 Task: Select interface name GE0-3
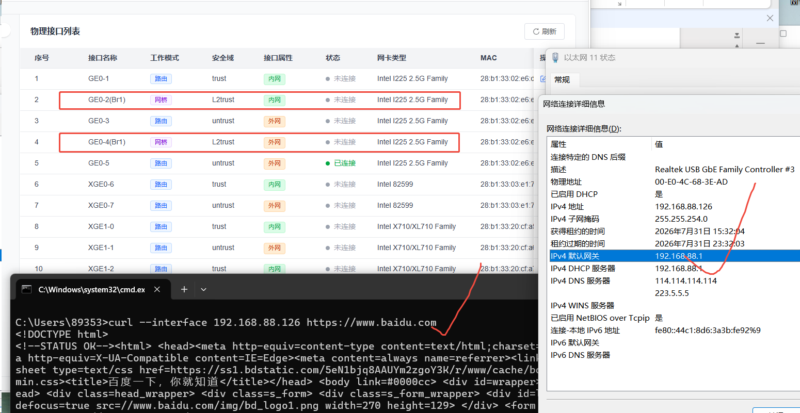coord(99,121)
